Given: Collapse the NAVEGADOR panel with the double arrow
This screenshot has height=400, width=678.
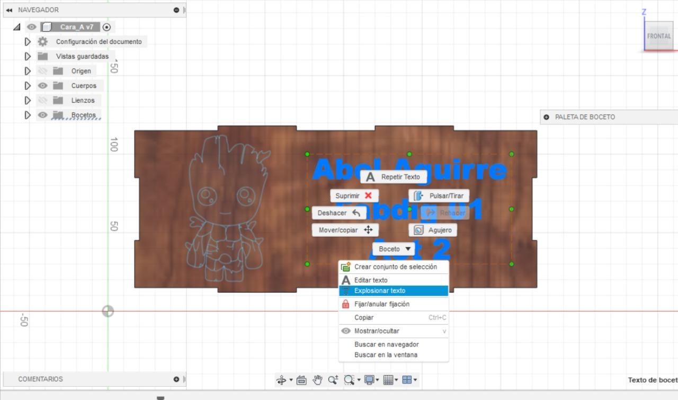Looking at the screenshot, I should (x=9, y=10).
